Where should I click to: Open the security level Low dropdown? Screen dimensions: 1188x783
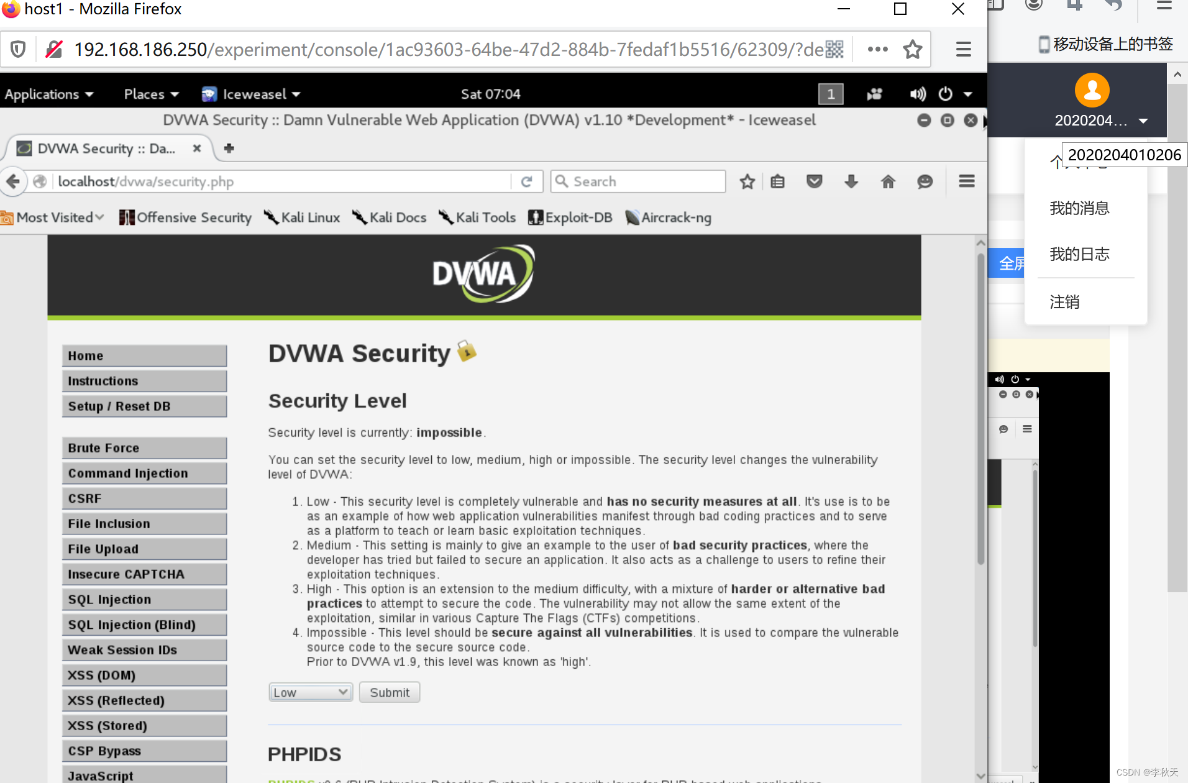[x=311, y=692]
